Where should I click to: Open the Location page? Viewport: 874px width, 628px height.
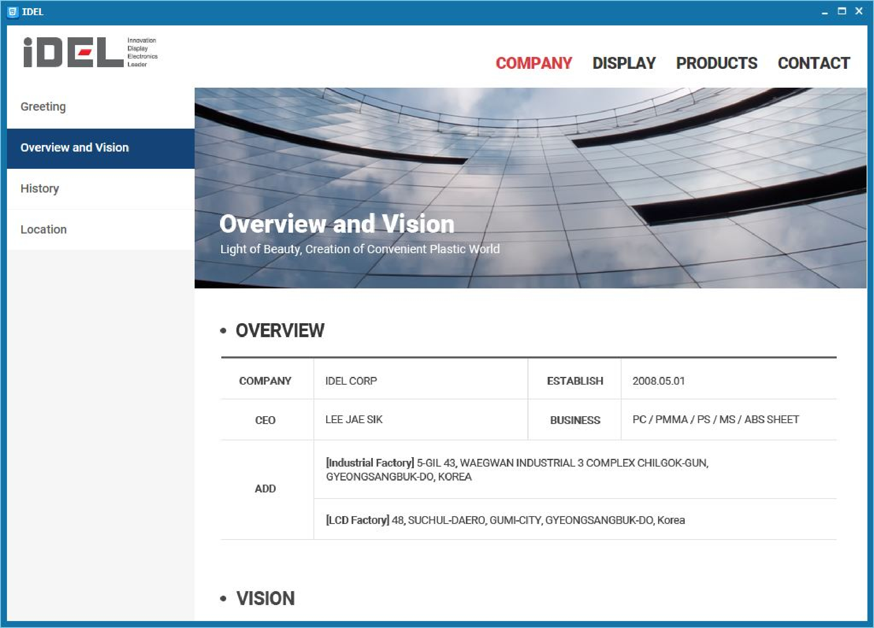pyautogui.click(x=101, y=229)
